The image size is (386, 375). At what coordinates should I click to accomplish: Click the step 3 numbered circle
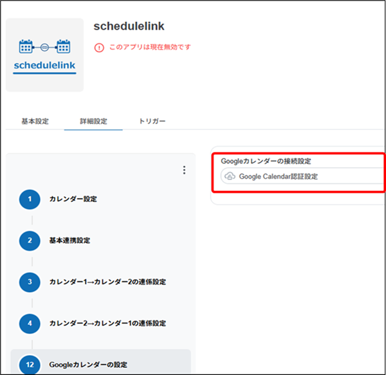(30, 282)
